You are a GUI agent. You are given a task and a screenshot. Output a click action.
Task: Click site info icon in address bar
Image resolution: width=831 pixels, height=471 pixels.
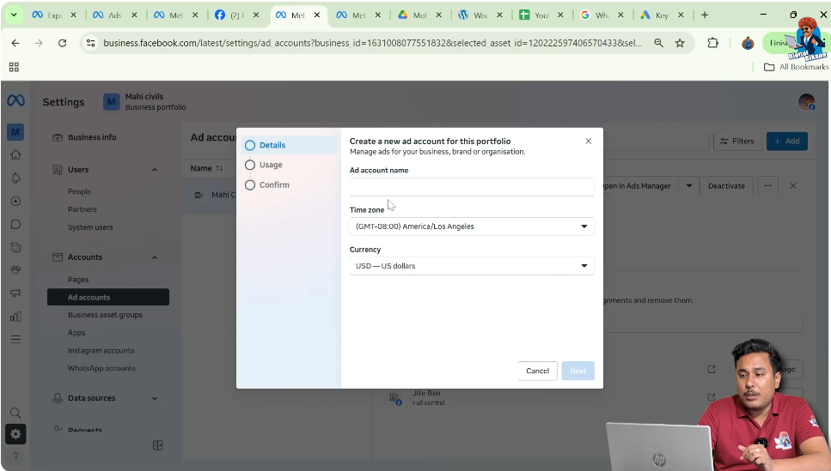(90, 43)
